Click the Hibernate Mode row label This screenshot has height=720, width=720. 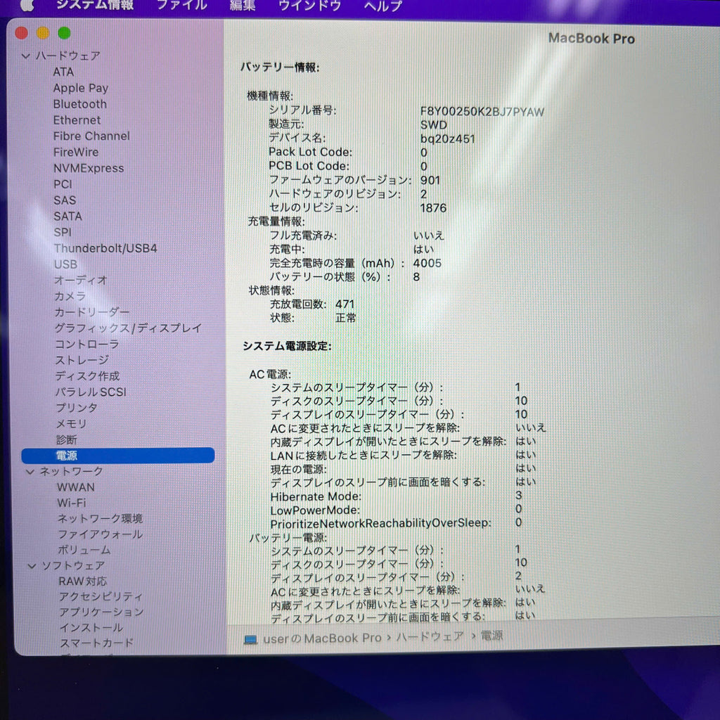pos(316,497)
